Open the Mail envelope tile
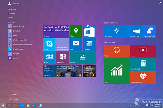The image size is (163, 108). 76,45
